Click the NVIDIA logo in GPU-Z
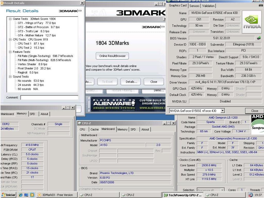Image resolution: width=264 pixels, height=198 pixels. [252, 22]
